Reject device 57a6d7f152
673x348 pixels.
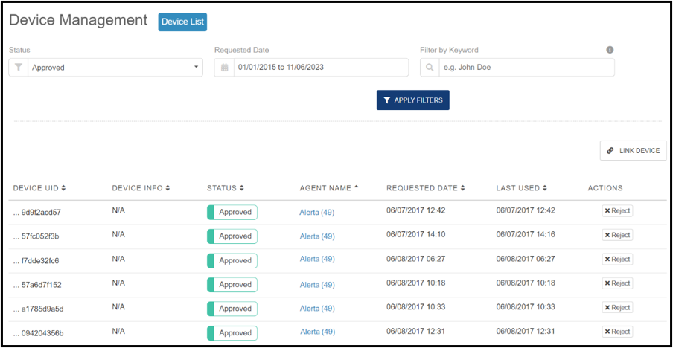617,283
